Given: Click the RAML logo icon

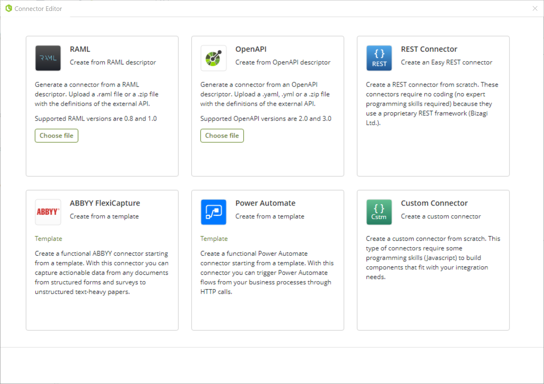Looking at the screenshot, I should (48, 58).
